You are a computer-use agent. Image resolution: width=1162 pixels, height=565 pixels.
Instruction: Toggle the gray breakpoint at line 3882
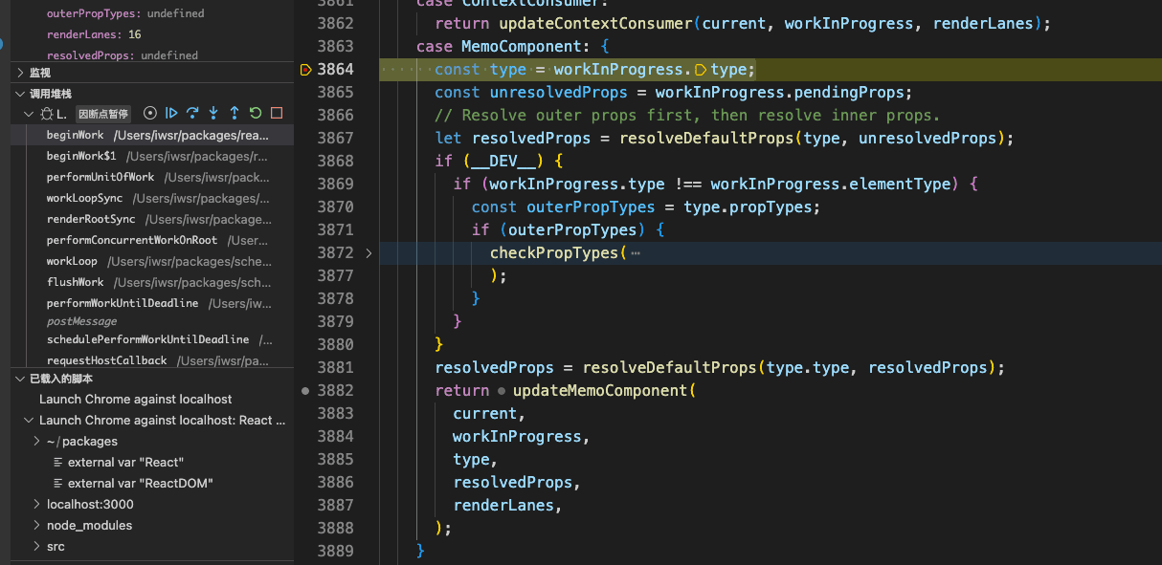click(x=305, y=391)
